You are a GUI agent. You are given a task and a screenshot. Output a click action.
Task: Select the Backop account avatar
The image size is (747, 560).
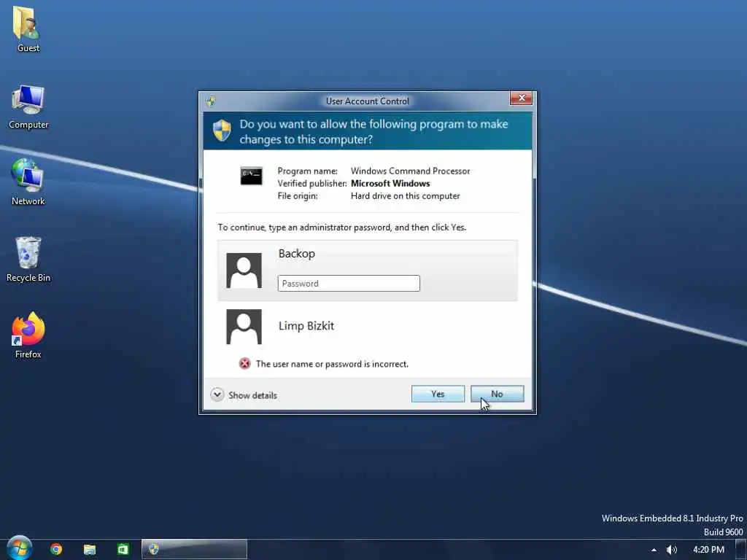pyautogui.click(x=244, y=271)
